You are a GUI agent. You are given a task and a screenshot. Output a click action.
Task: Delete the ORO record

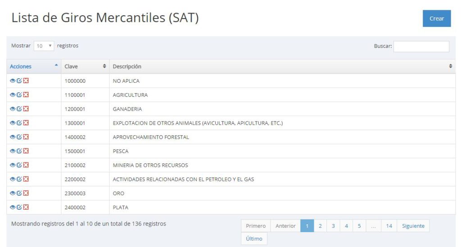click(26, 193)
